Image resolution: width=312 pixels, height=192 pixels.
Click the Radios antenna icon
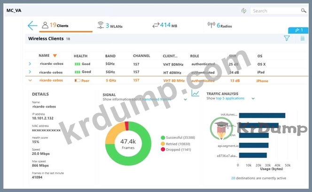[211, 25]
